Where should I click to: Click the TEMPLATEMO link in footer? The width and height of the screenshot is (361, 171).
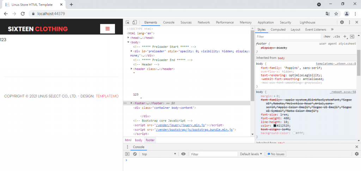[107, 96]
